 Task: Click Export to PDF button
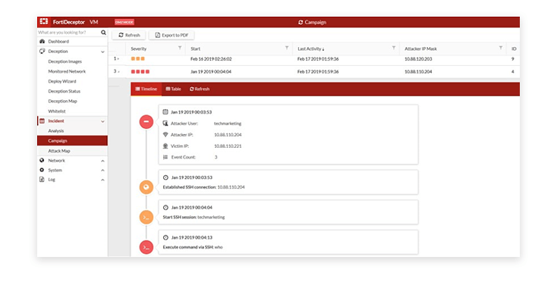(x=172, y=35)
